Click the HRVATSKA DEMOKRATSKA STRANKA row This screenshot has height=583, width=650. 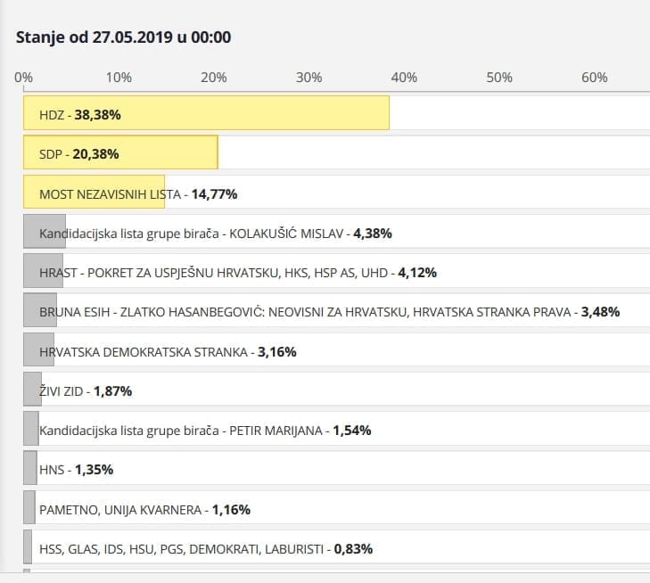tap(168, 351)
